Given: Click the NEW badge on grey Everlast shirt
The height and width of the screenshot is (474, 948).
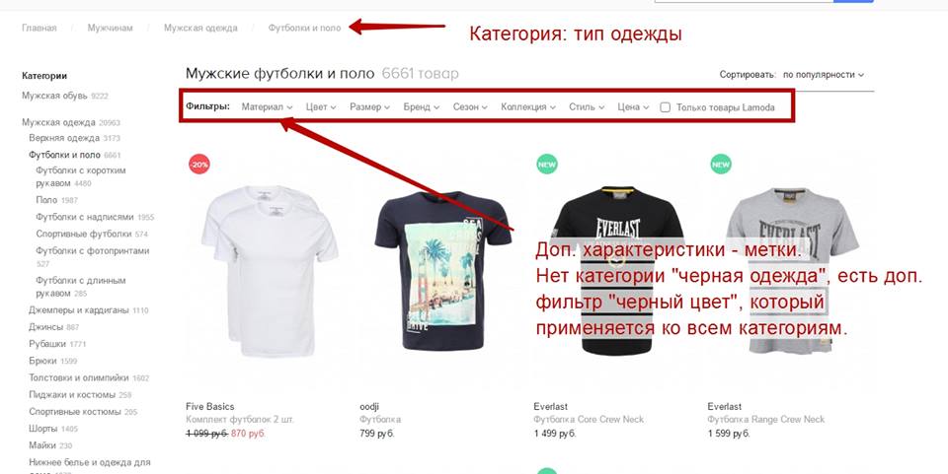Looking at the screenshot, I should click(x=721, y=164).
